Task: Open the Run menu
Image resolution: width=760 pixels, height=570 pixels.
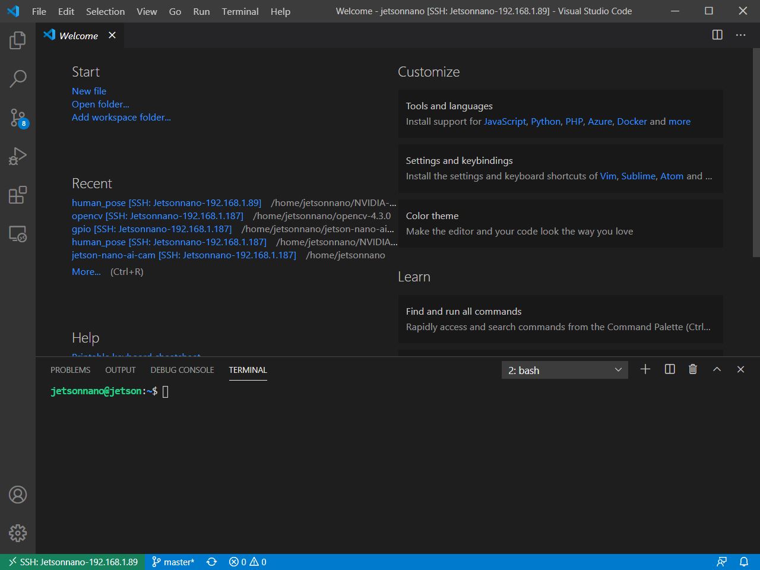Action: [x=201, y=11]
